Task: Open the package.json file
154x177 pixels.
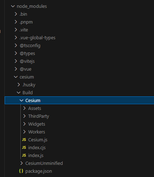Action: click(39, 171)
